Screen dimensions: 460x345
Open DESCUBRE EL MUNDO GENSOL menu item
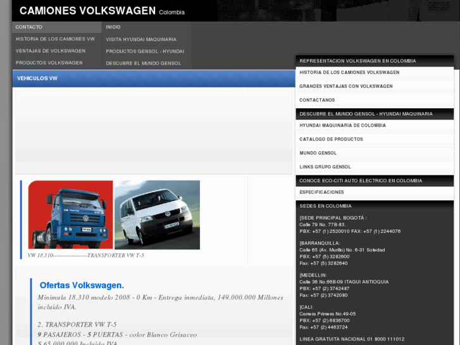click(147, 63)
